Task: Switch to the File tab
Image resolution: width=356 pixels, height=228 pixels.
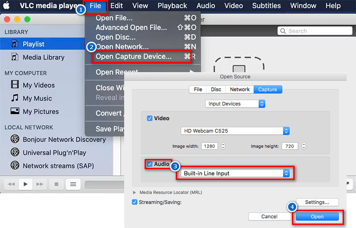Action: click(198, 90)
